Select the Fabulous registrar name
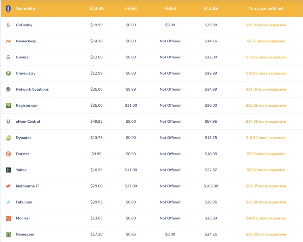 click(24, 202)
